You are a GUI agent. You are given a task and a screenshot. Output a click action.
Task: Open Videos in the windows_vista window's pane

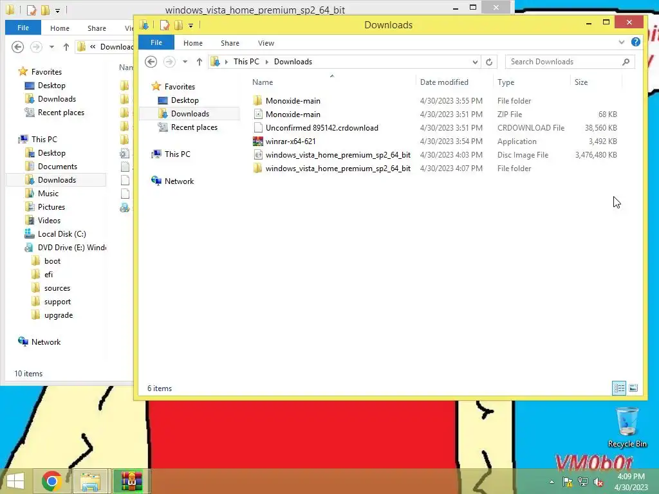[49, 220]
